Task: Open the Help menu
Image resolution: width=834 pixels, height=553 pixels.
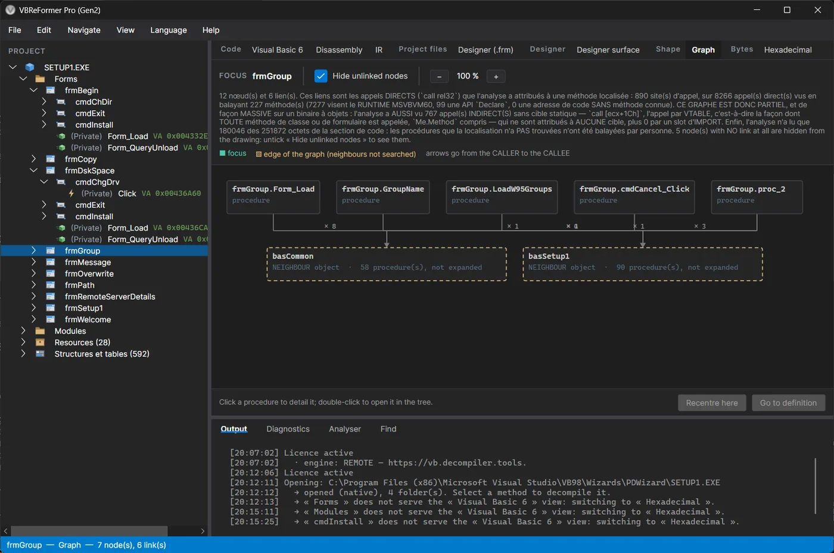Action: tap(211, 30)
